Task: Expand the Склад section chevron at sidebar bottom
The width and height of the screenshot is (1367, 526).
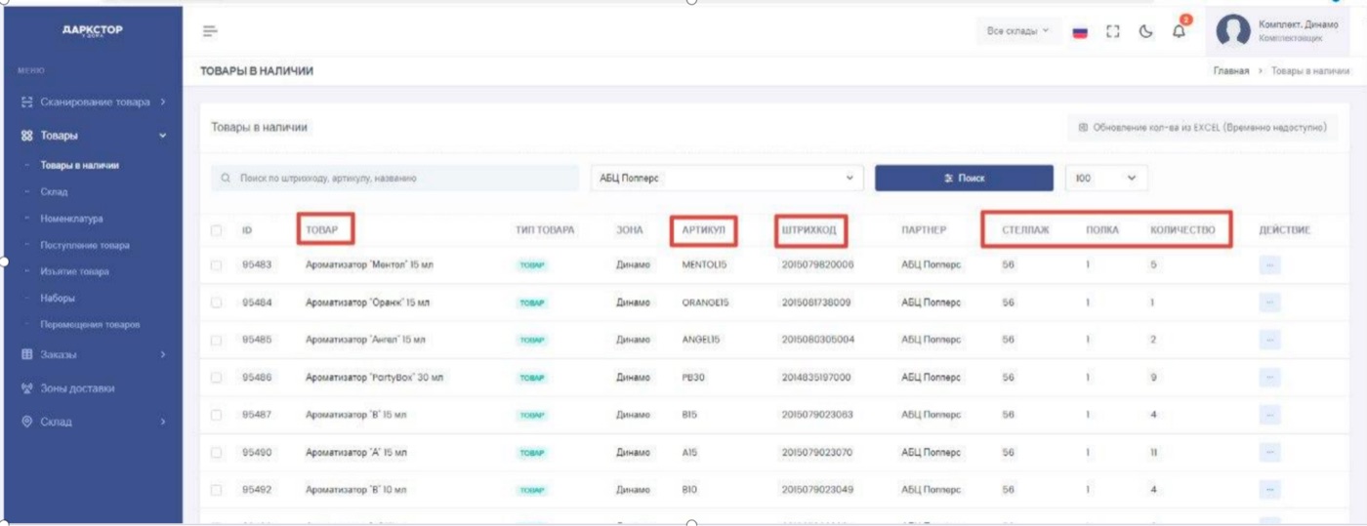Action: click(163, 422)
